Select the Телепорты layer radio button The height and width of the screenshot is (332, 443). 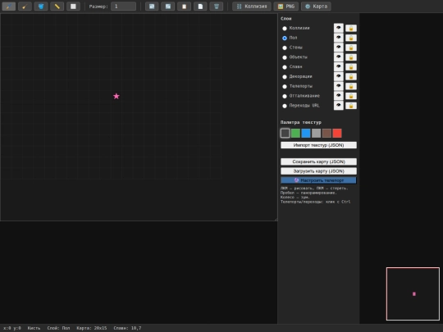285,86
